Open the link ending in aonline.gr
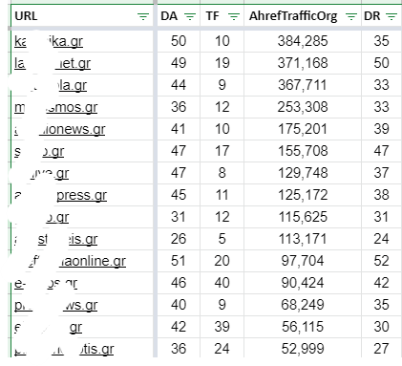The width and height of the screenshot is (402, 366). pyautogui.click(x=71, y=261)
